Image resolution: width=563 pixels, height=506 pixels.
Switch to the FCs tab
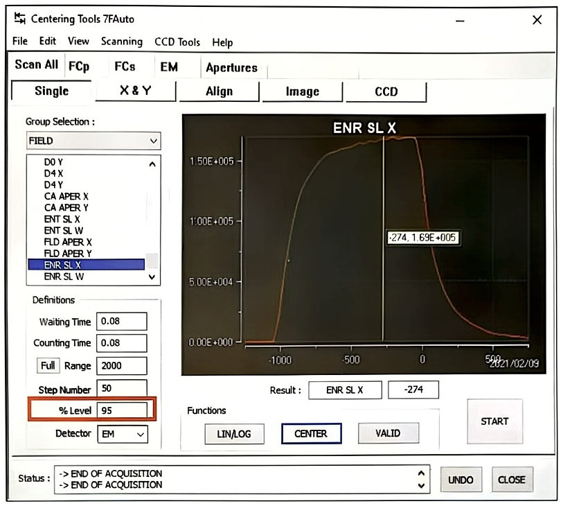click(125, 67)
